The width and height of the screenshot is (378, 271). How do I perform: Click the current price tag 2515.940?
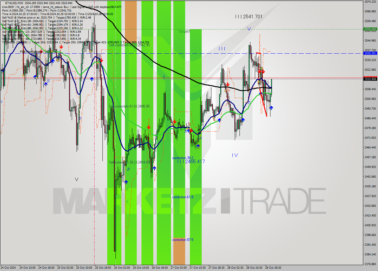[370, 79]
